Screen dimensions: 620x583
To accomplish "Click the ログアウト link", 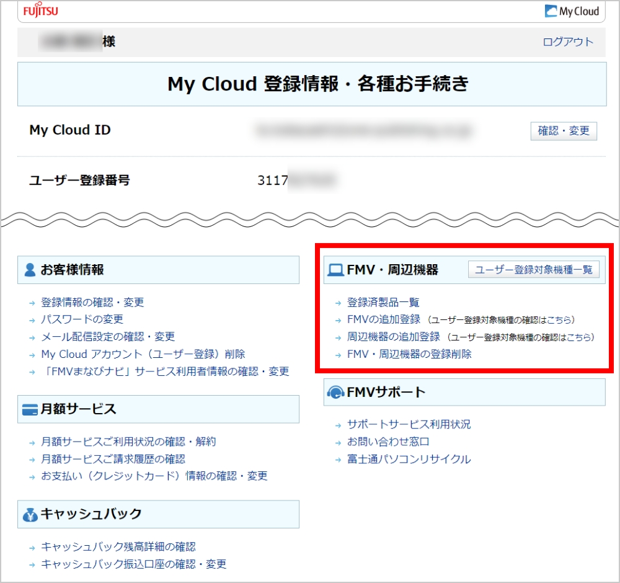I will coord(567,42).
